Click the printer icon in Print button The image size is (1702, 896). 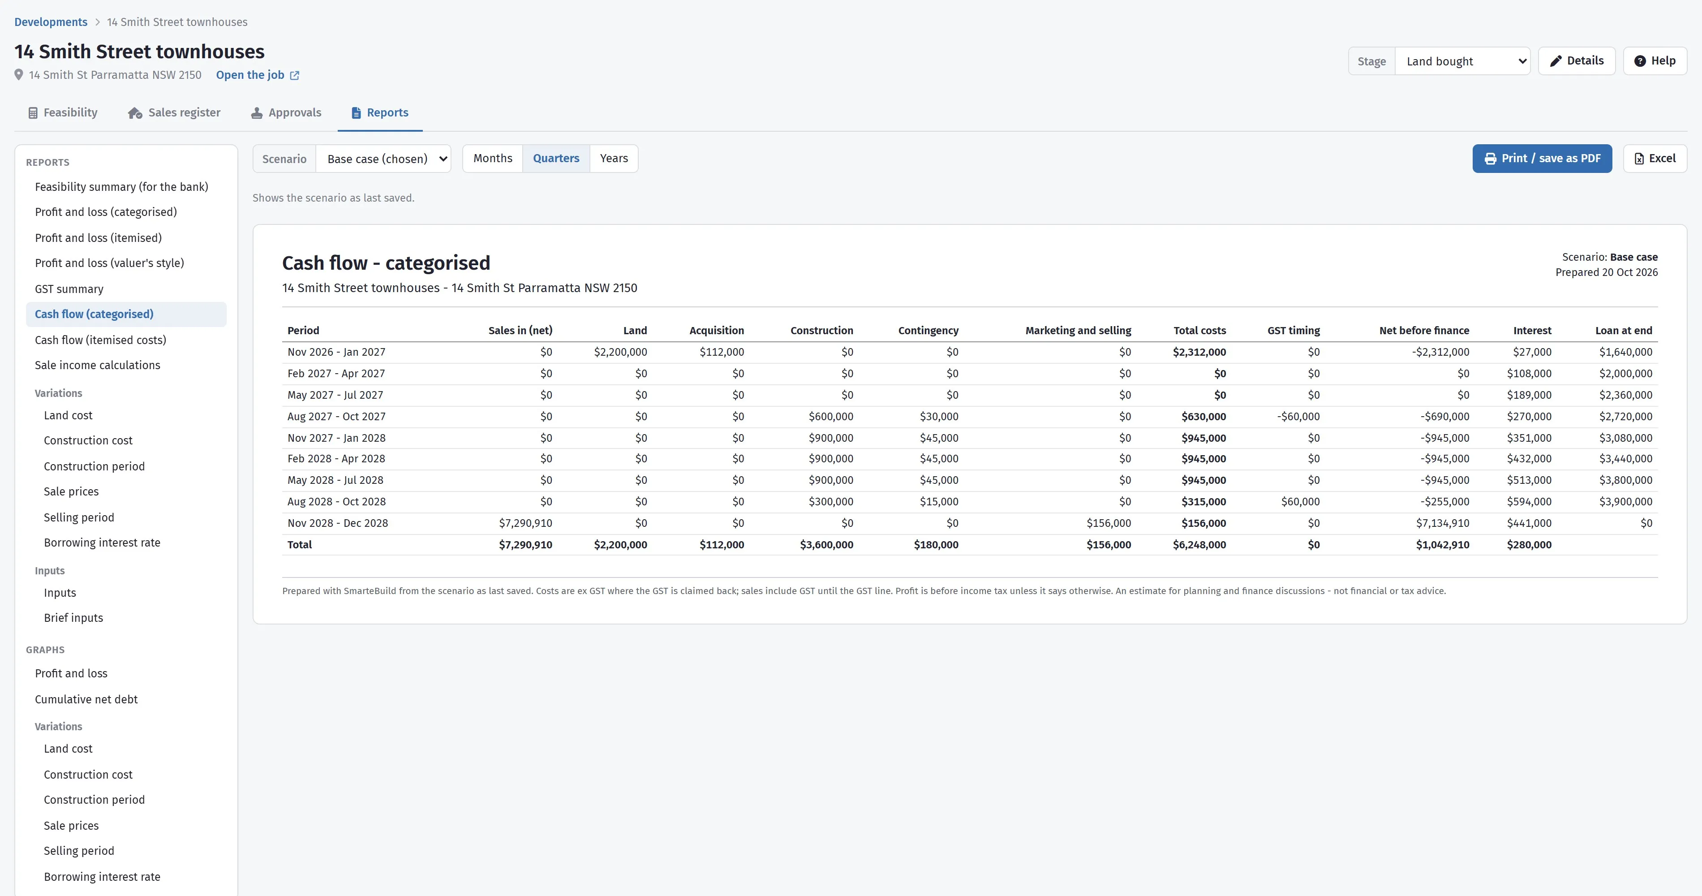click(1491, 159)
